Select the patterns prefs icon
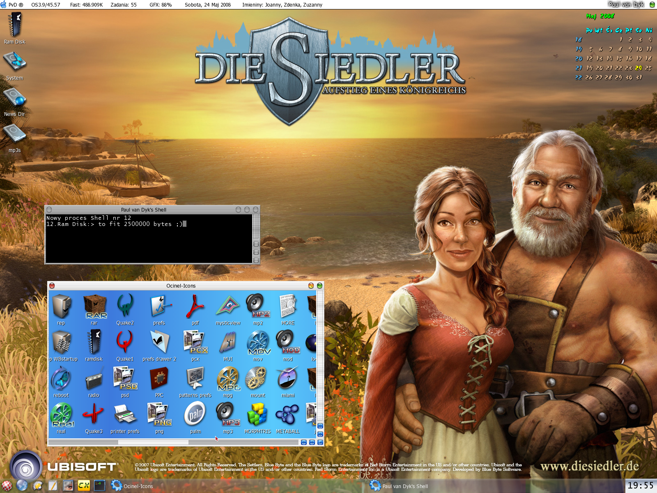This screenshot has height=493, width=657. point(195,382)
